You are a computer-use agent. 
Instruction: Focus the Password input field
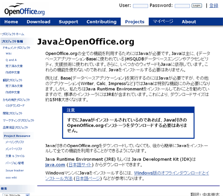pyautogui.click(x=182, y=6)
